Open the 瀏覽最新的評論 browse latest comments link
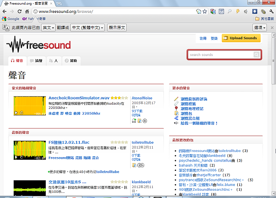The height and width of the screenshot is (198, 276). point(194,99)
